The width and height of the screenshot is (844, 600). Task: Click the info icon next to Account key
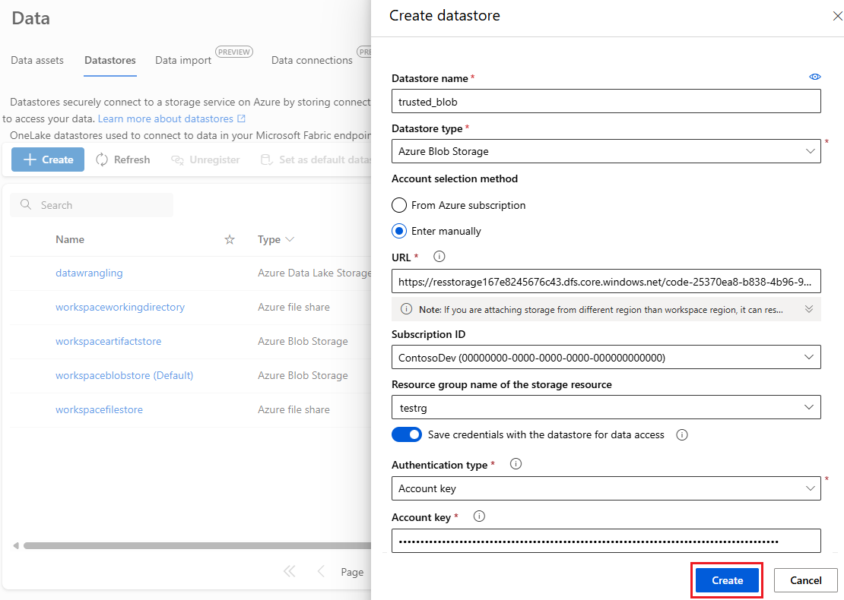(479, 516)
